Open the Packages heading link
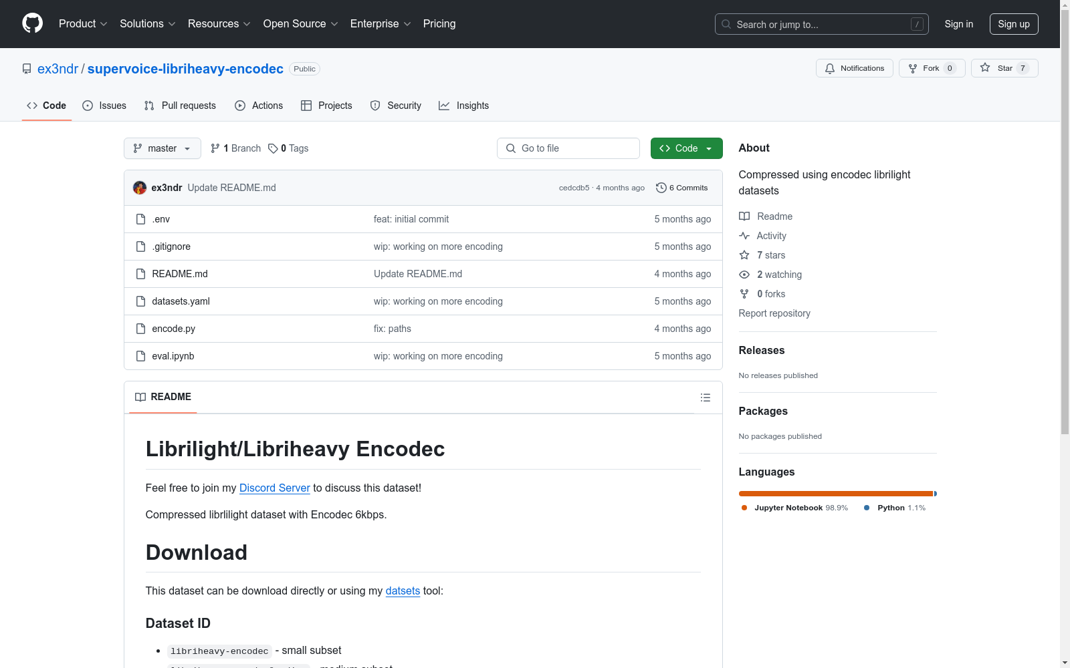The image size is (1070, 668). pos(763,411)
